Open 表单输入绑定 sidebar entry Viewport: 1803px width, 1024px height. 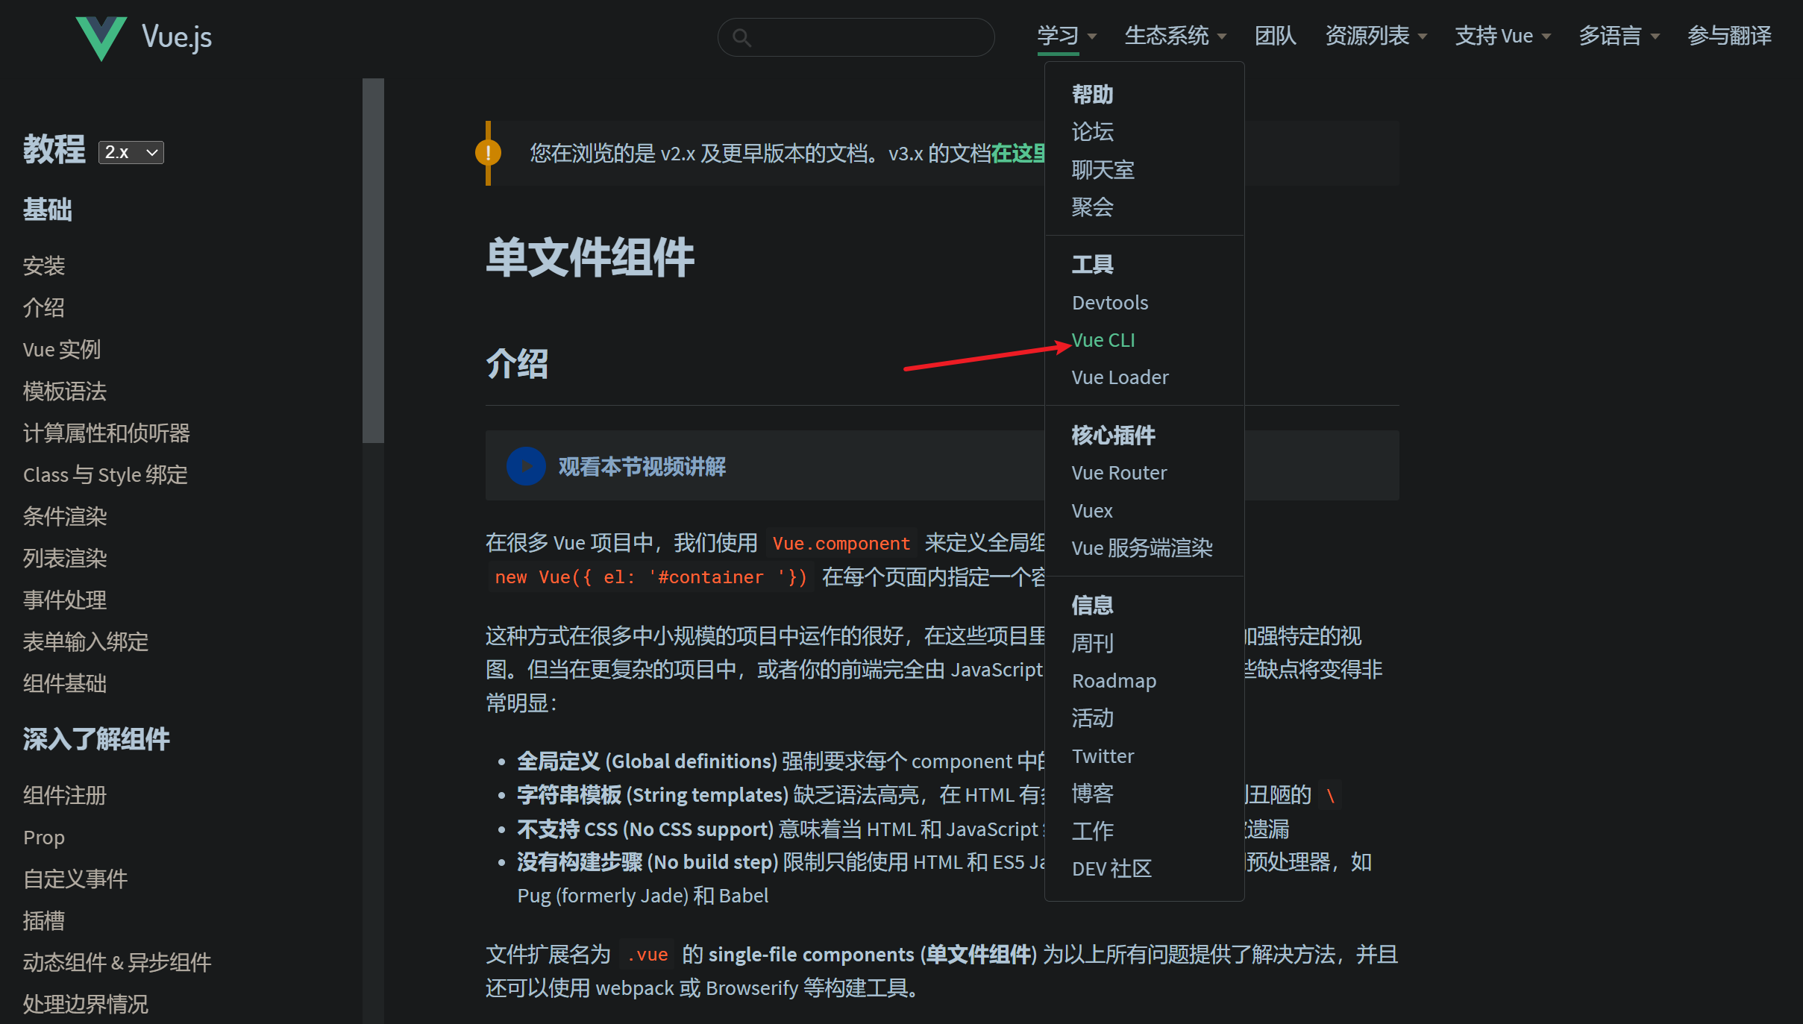[x=86, y=641]
